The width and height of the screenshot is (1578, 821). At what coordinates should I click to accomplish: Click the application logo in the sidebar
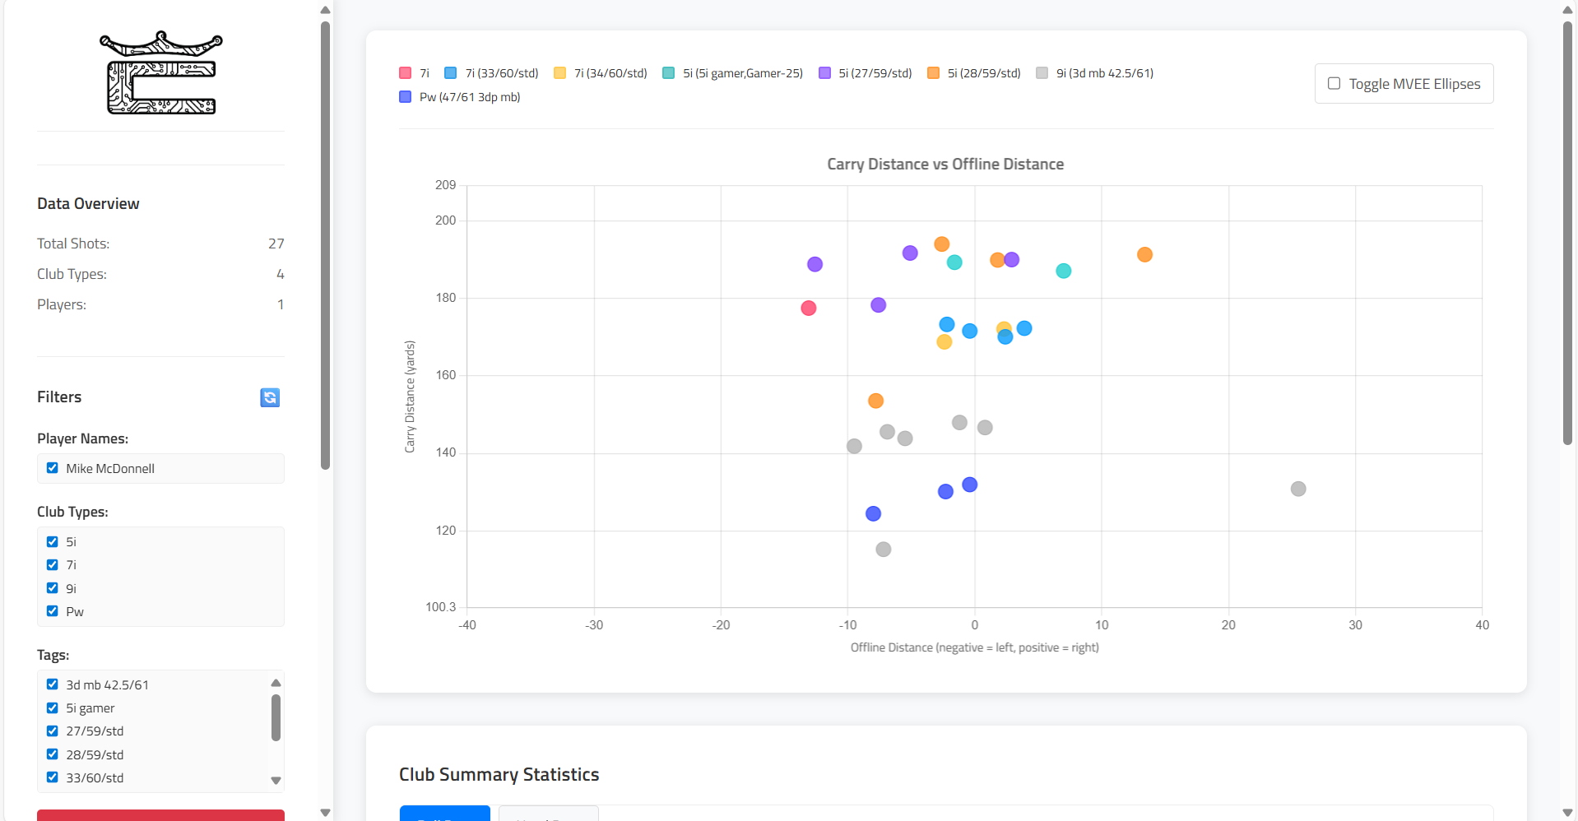[x=160, y=72]
